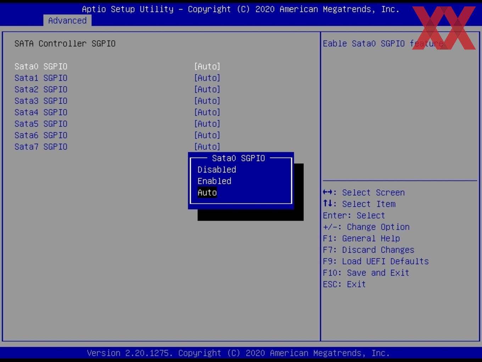Select the Sata1 SGPIO setting label
The image size is (482, 362).
41,78
